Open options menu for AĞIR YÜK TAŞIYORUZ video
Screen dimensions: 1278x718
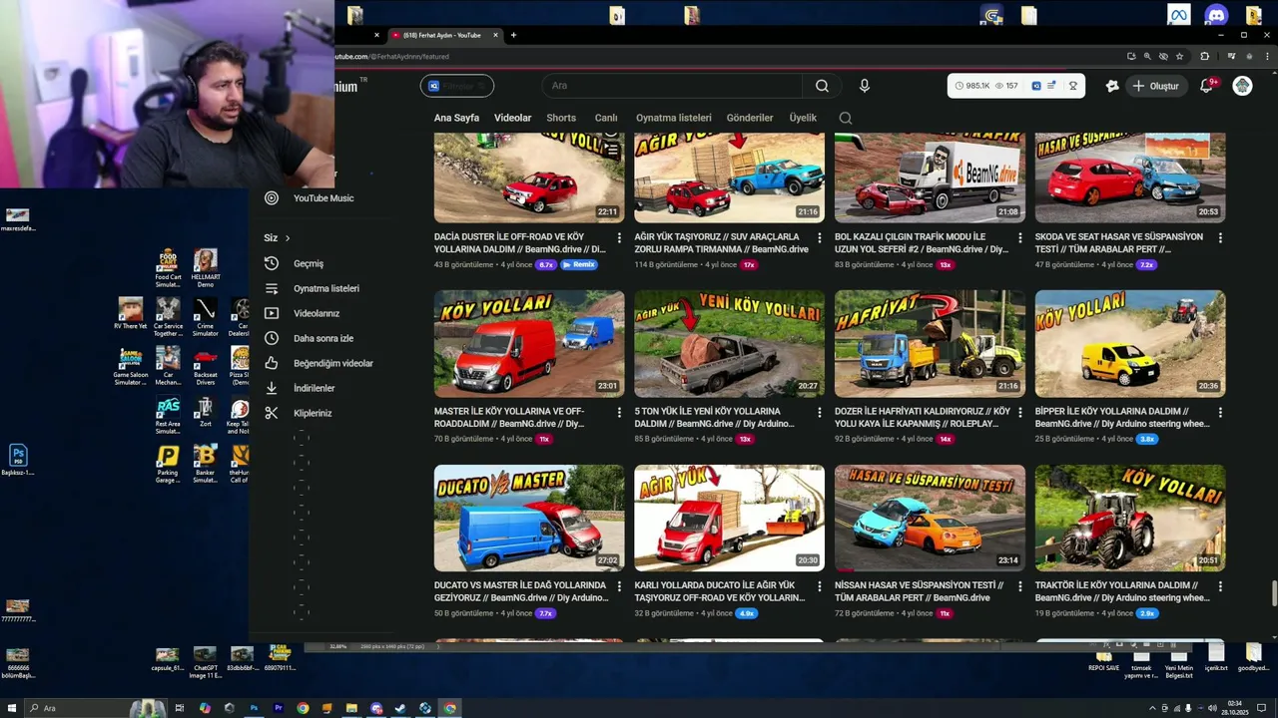pyautogui.click(x=820, y=238)
